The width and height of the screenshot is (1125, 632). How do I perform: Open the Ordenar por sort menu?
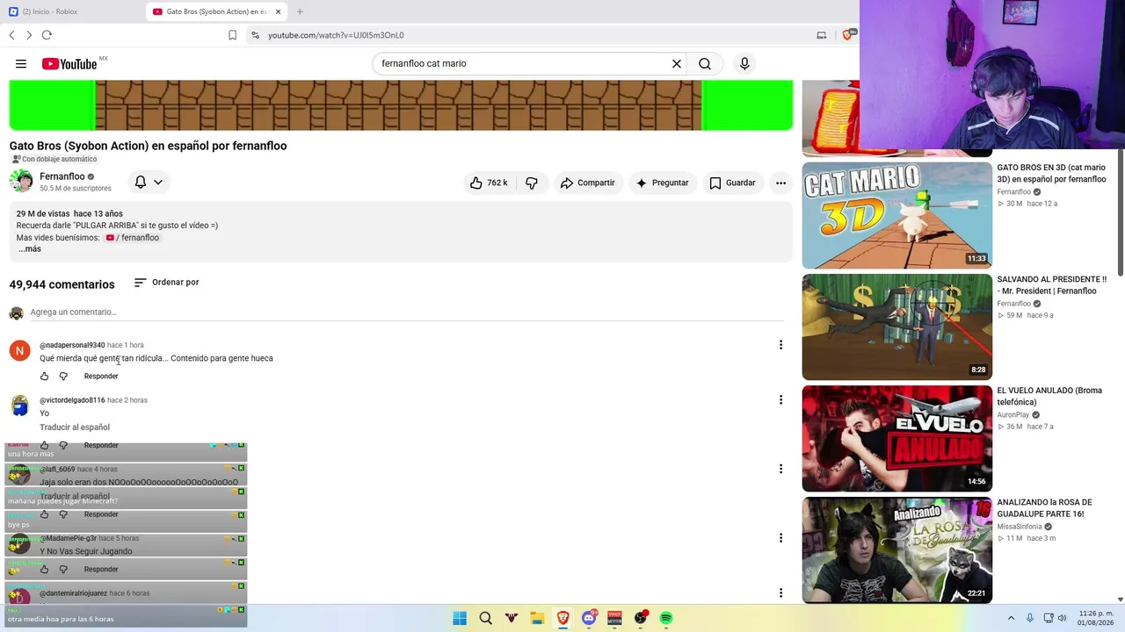(167, 283)
